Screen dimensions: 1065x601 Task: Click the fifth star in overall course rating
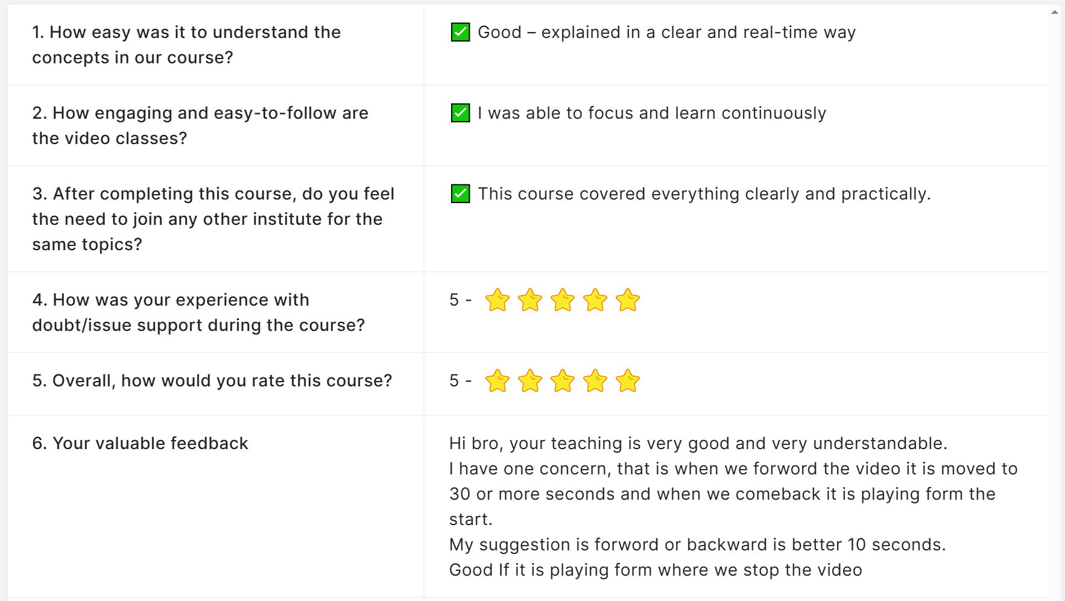point(628,381)
